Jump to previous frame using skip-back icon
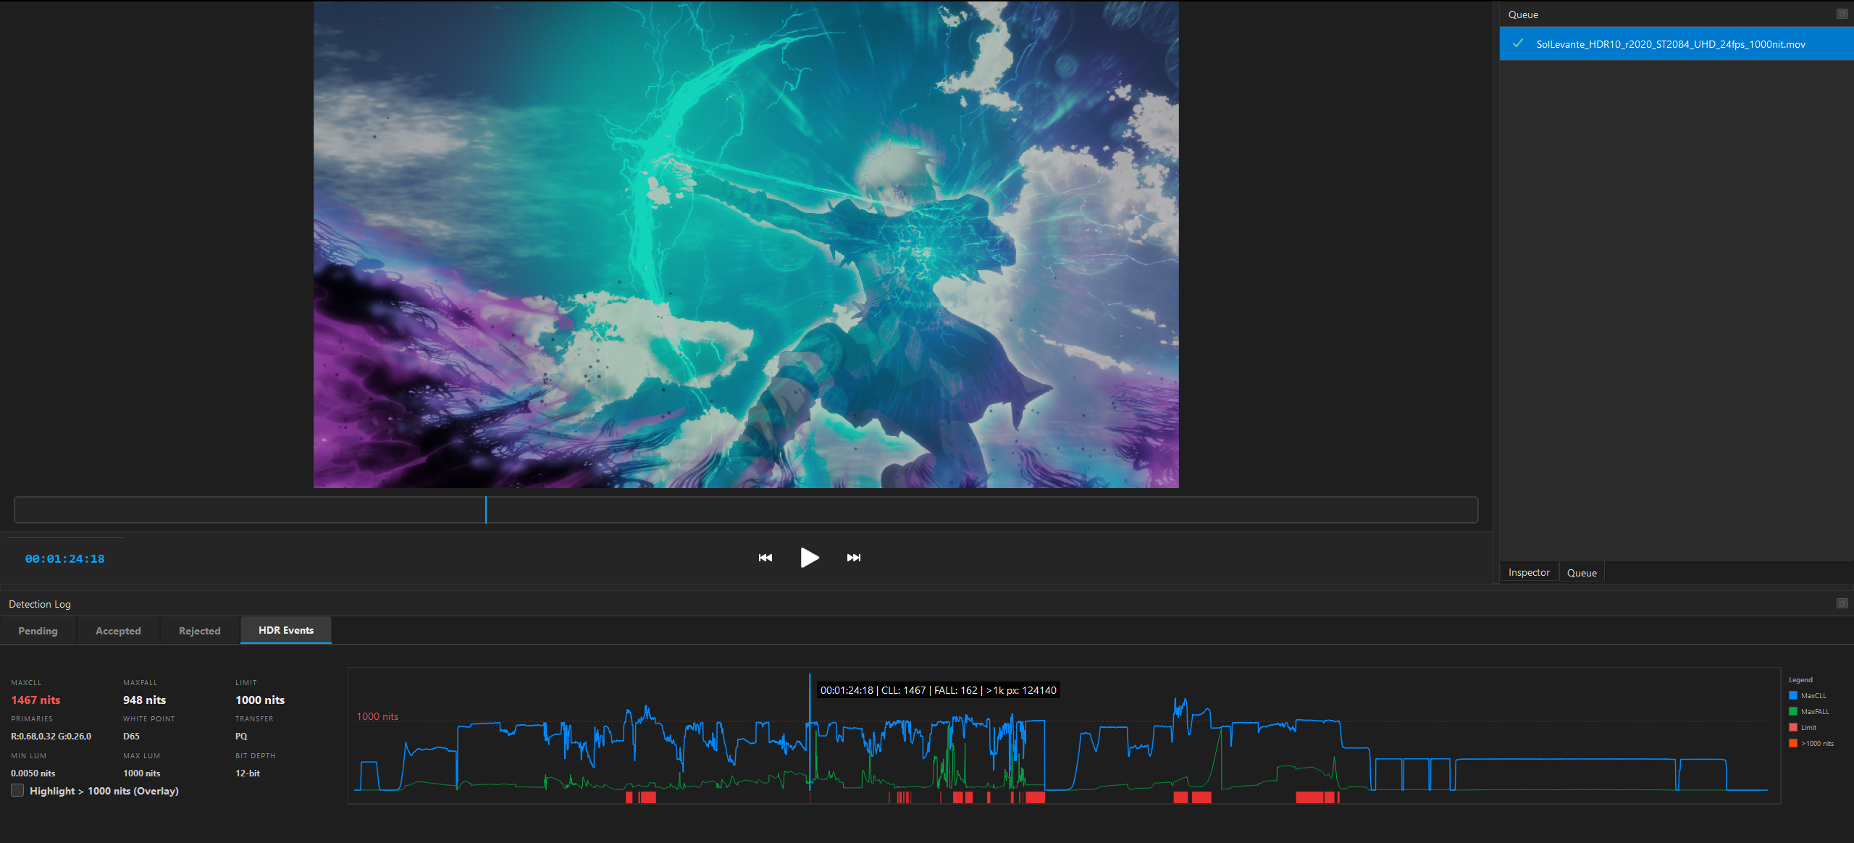This screenshot has height=843, width=1854. [x=765, y=558]
